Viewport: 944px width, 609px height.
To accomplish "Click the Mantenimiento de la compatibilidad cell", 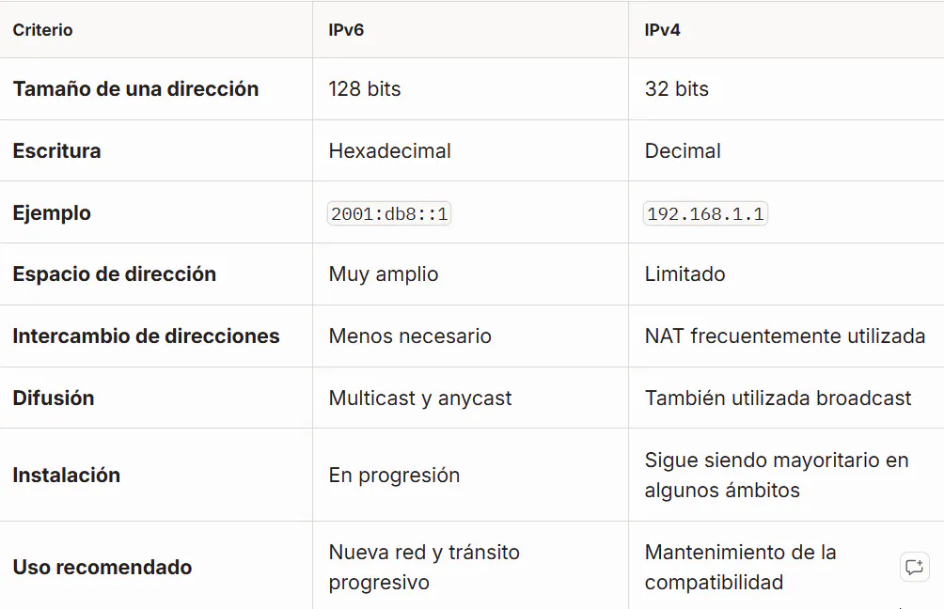I will [x=741, y=567].
